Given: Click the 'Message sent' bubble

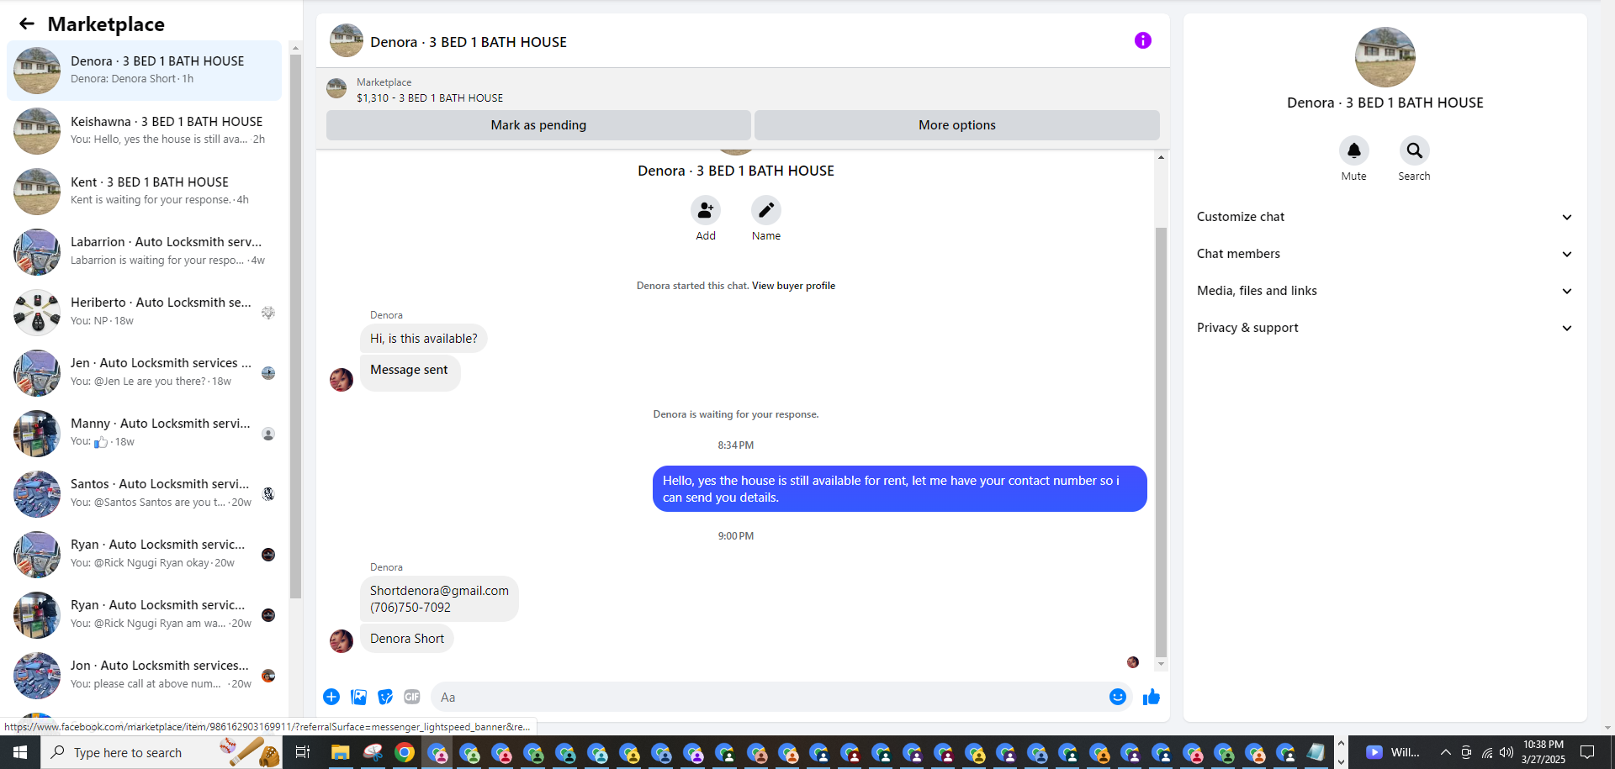Looking at the screenshot, I should (410, 371).
